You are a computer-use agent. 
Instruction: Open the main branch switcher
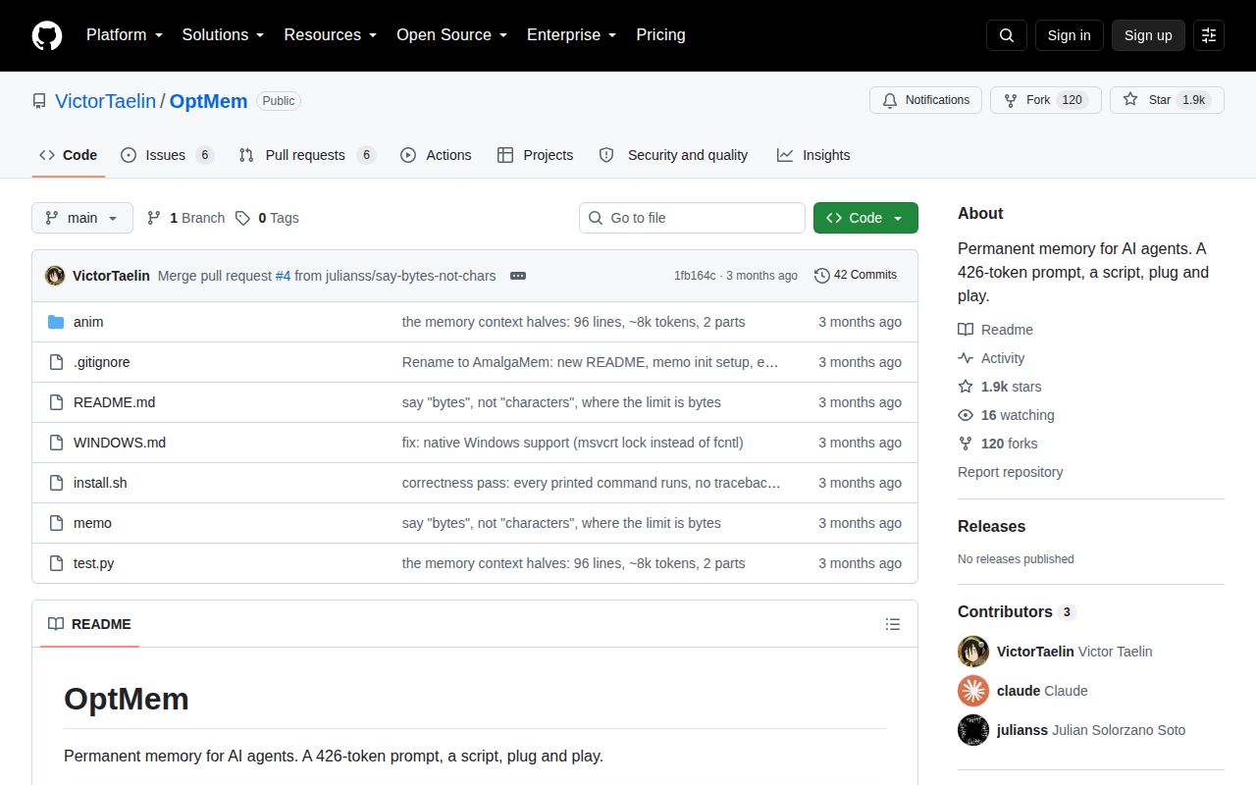click(82, 218)
